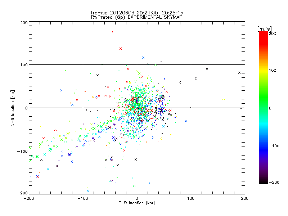
Task: Click the N-S axis tick label '-200'
Action: 22,193
